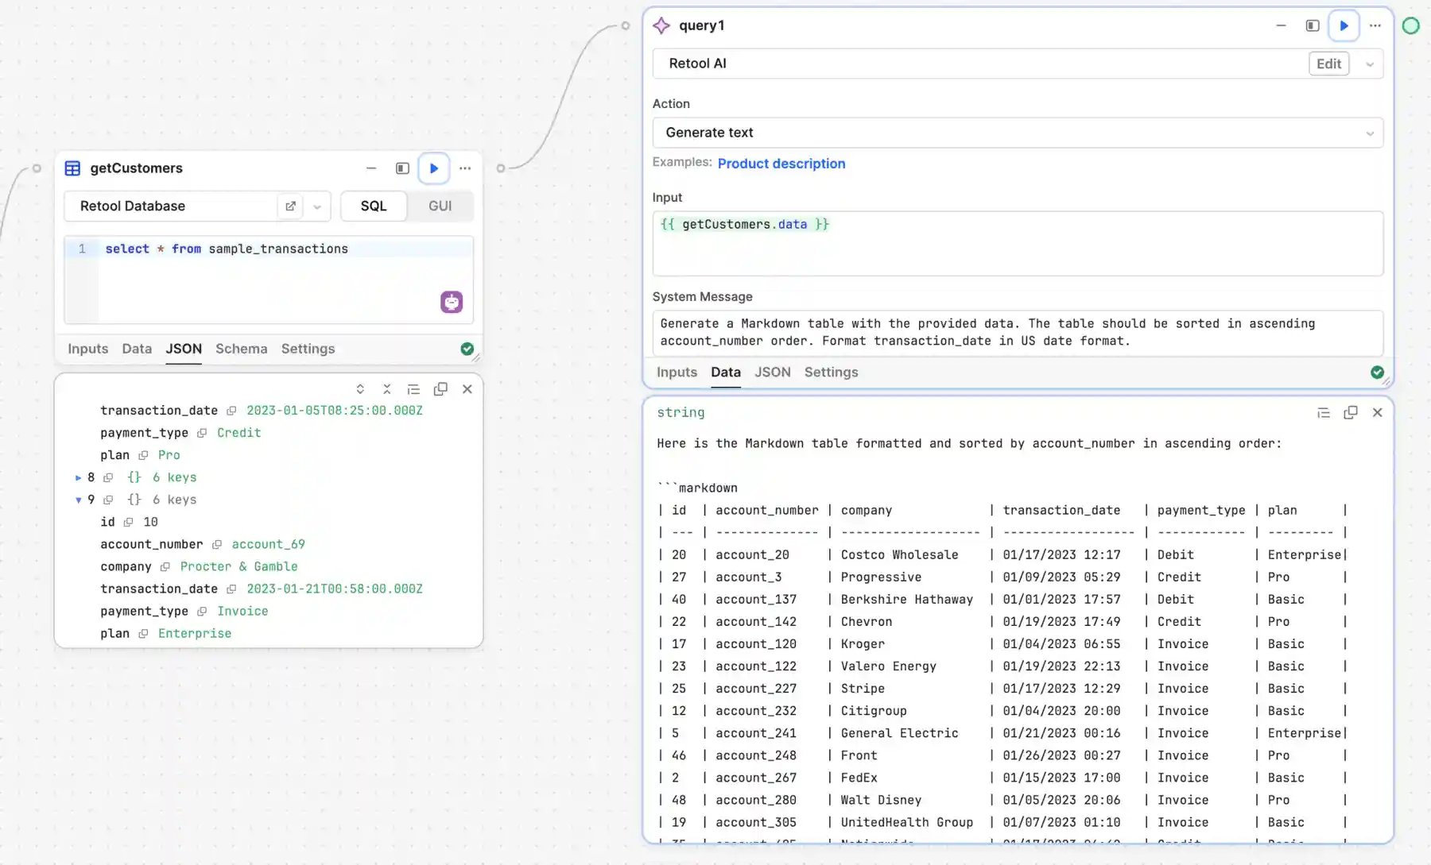
Task: Open getCustomers more options menu
Action: coord(465,168)
